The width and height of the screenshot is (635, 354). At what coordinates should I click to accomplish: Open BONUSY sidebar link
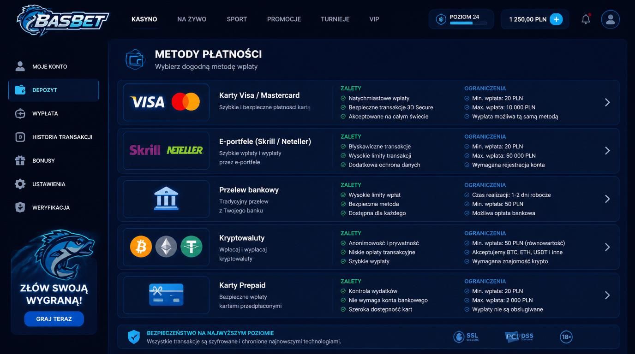(44, 160)
